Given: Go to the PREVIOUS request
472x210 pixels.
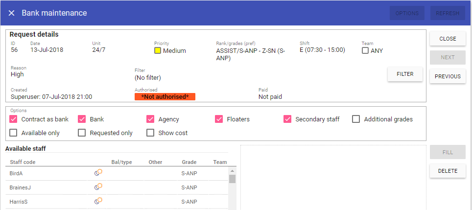Looking at the screenshot, I should (448, 76).
